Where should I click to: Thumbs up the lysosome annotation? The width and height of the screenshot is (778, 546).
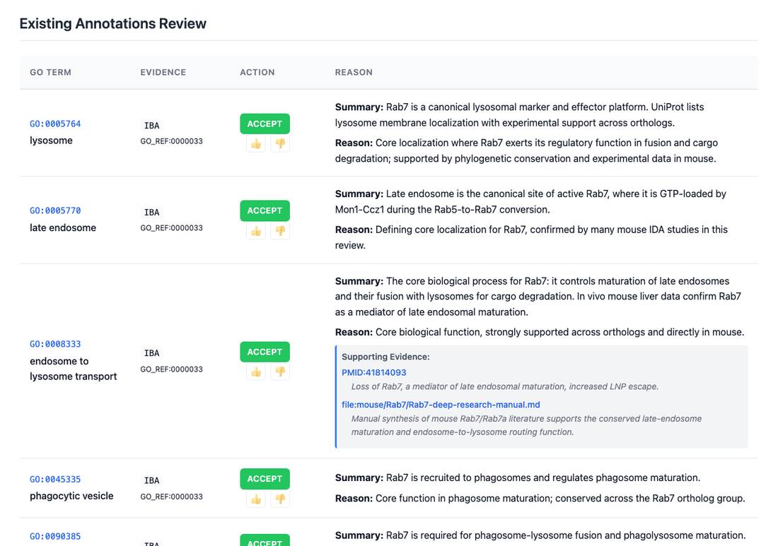[255, 143]
